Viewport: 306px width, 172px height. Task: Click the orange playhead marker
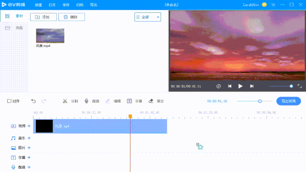130,117
